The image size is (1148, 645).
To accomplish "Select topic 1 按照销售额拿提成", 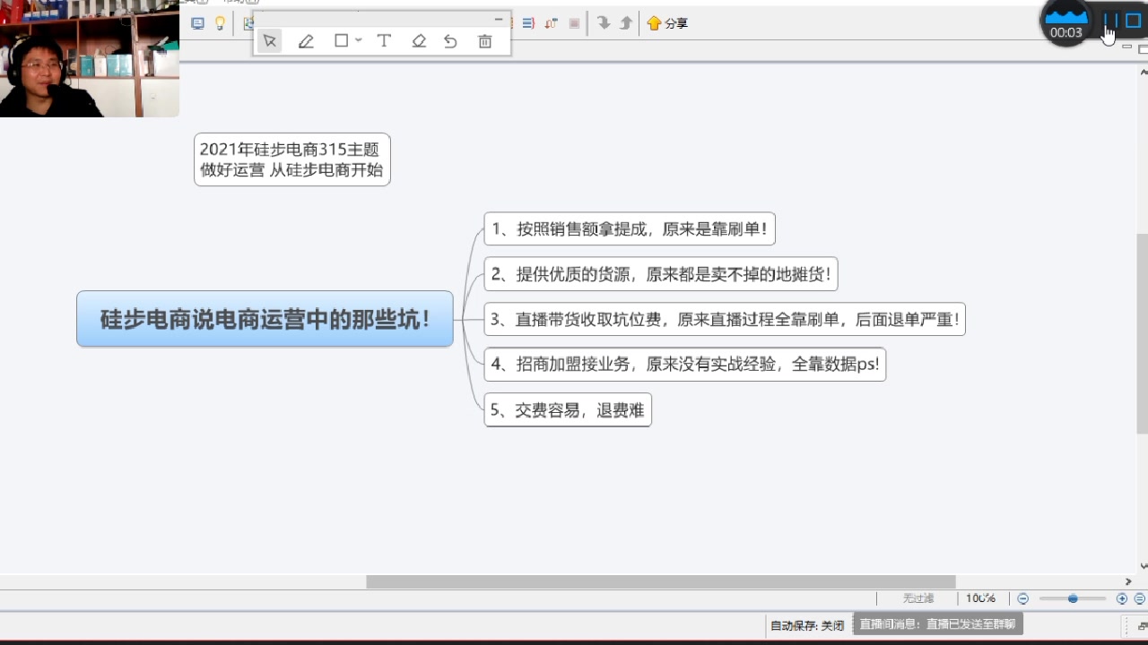I will (630, 228).
